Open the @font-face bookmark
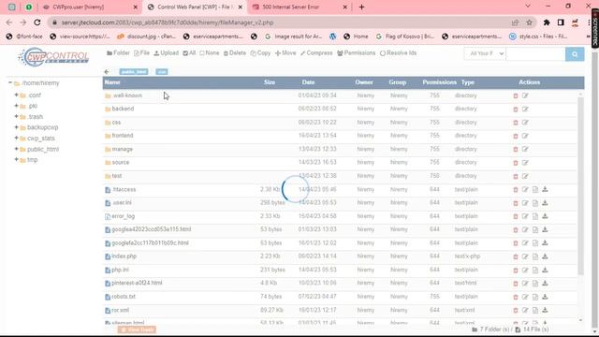Screen dimensions: 599x337 tap(24, 37)
